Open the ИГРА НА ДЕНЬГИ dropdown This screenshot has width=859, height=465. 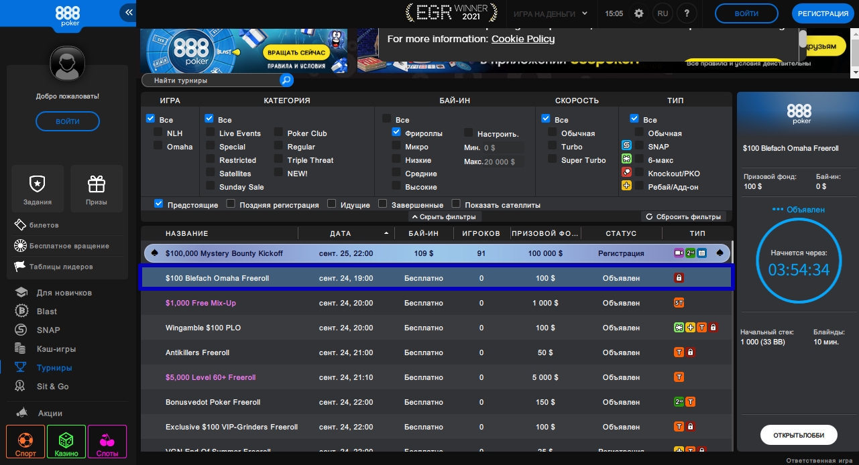click(550, 13)
